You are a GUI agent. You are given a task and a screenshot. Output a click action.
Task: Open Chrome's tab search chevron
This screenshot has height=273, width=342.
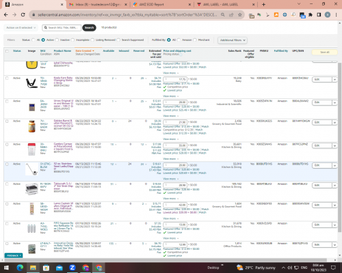pyautogui.click(x=299, y=4)
